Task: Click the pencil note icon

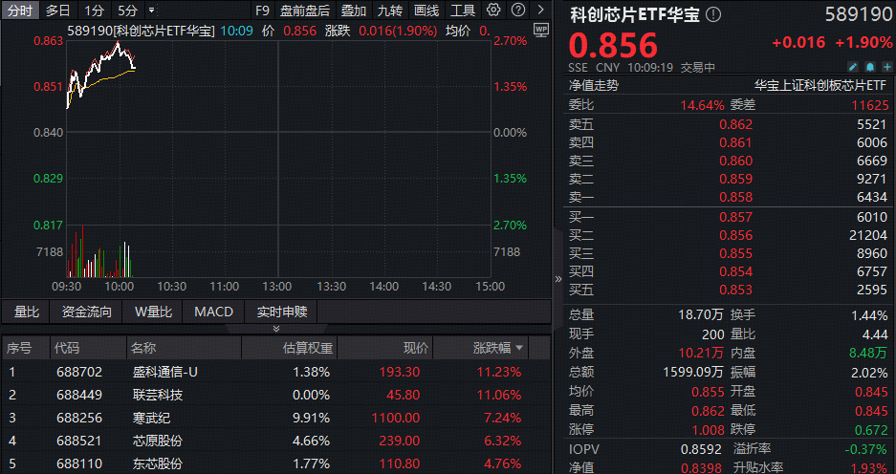Action: point(852,67)
